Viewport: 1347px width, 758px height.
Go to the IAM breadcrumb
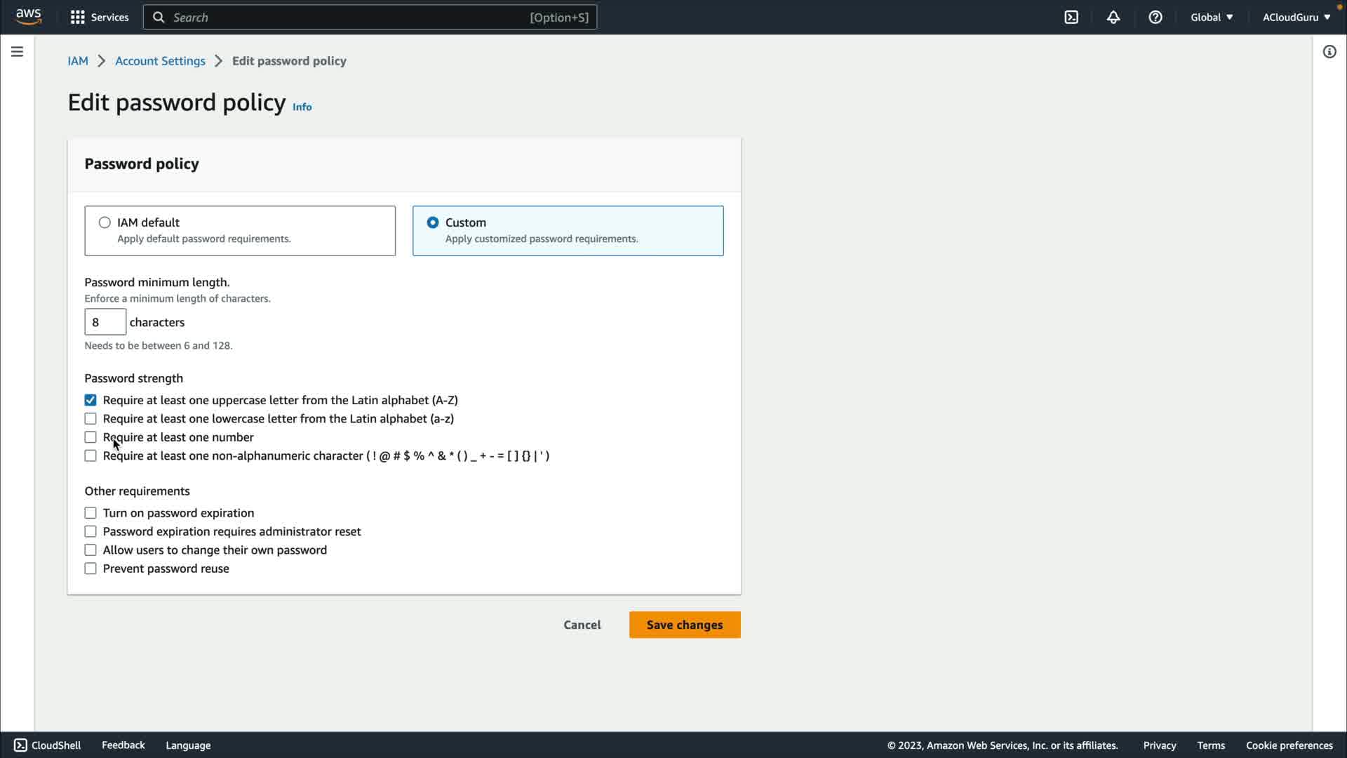(78, 61)
